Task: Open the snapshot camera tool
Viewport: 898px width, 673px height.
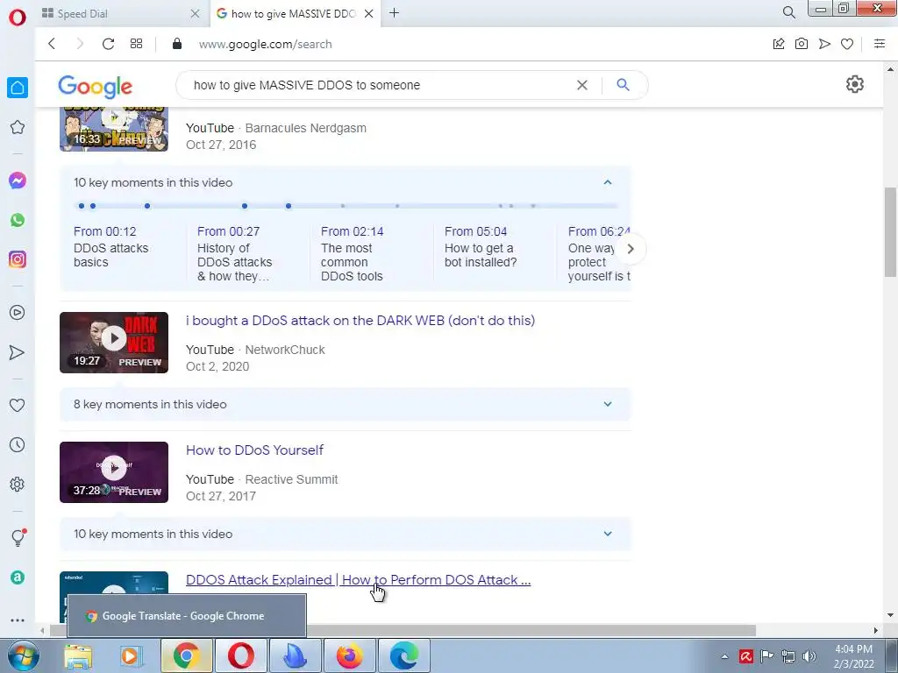Action: click(x=802, y=44)
